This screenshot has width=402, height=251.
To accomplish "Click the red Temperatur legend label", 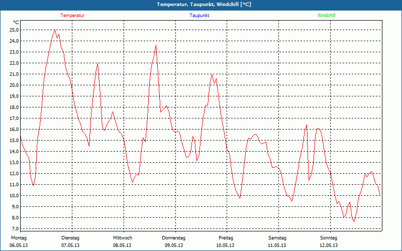I will tap(72, 16).
